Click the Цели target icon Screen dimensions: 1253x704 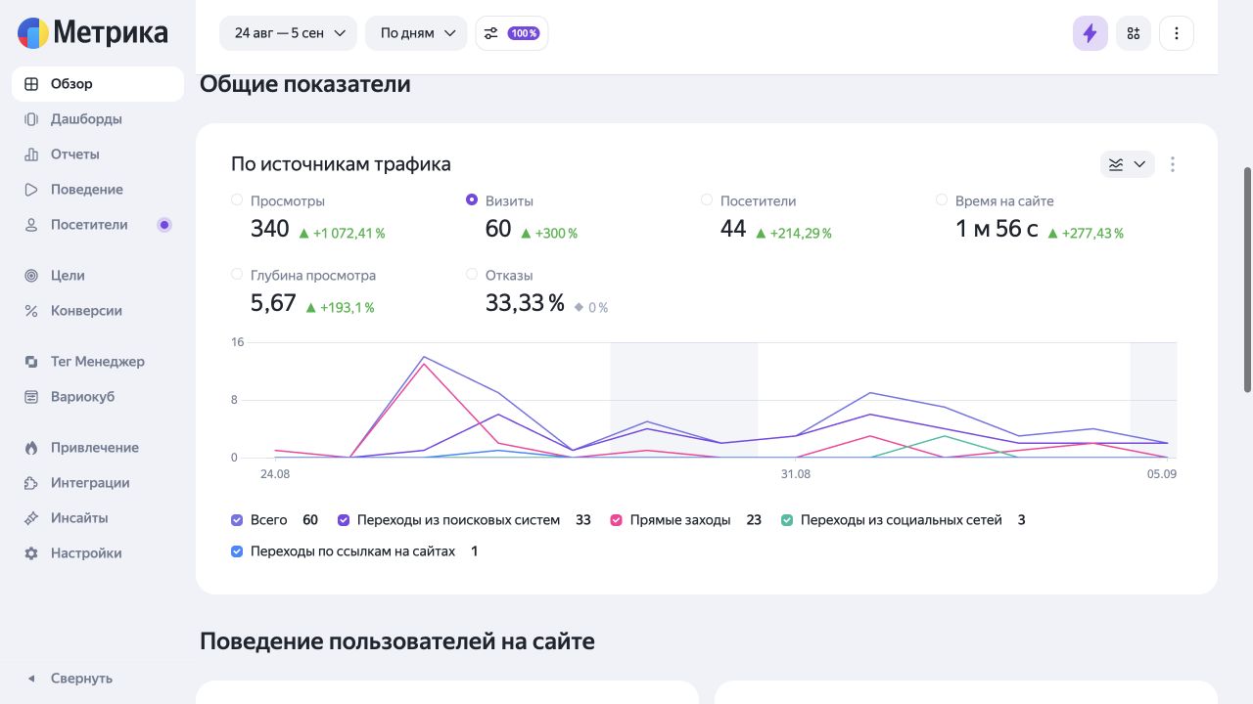(31, 276)
